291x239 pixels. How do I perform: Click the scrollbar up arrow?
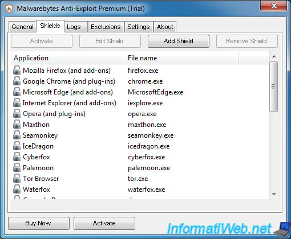coord(274,56)
